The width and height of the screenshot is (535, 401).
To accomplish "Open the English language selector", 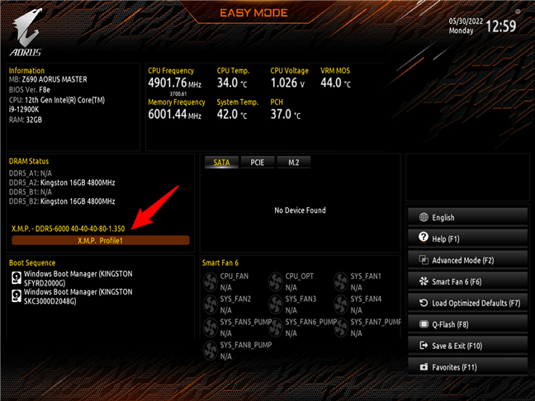I will coord(467,217).
